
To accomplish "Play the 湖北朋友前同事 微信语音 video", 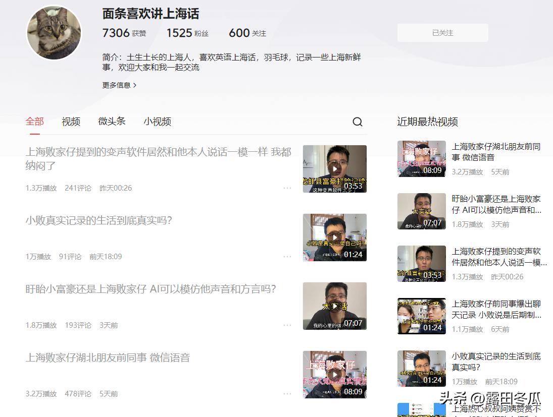I will [334, 374].
